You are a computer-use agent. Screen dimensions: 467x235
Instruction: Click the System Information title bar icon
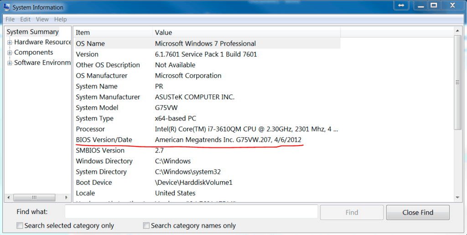[x=6, y=7]
